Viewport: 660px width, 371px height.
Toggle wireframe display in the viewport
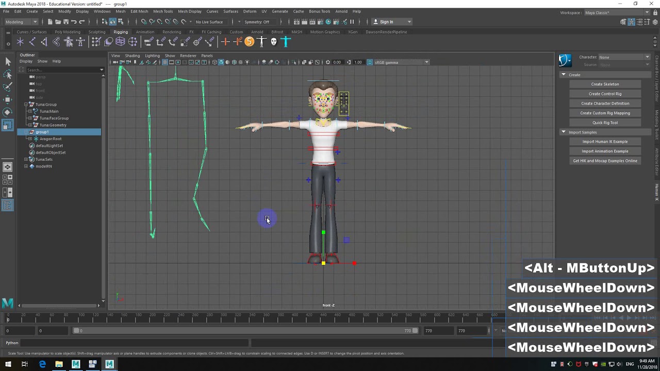(215, 62)
